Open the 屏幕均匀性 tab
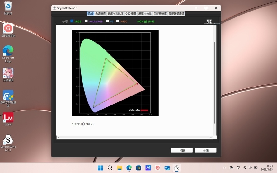The image size is (277, 173). point(145,14)
